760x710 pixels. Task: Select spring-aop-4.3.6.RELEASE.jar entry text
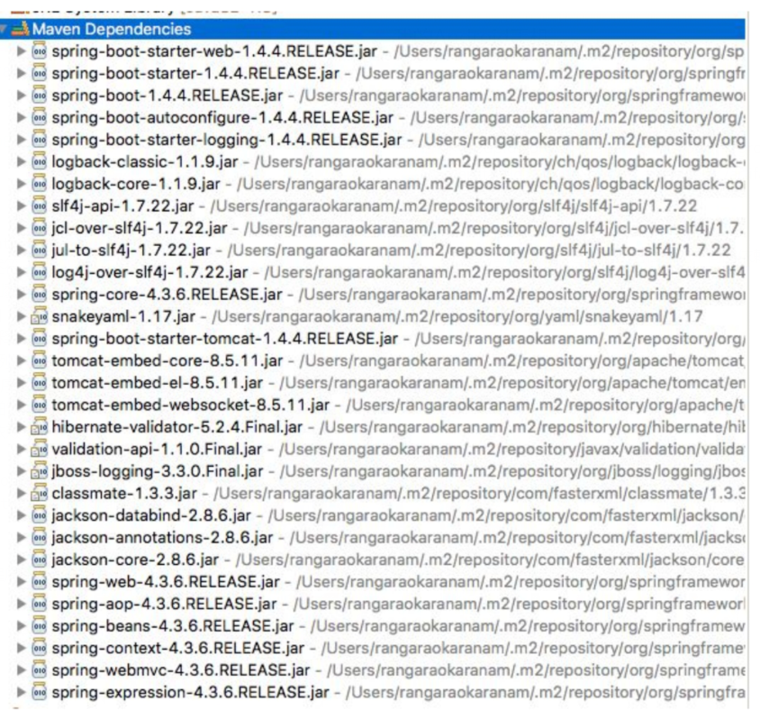[164, 604]
